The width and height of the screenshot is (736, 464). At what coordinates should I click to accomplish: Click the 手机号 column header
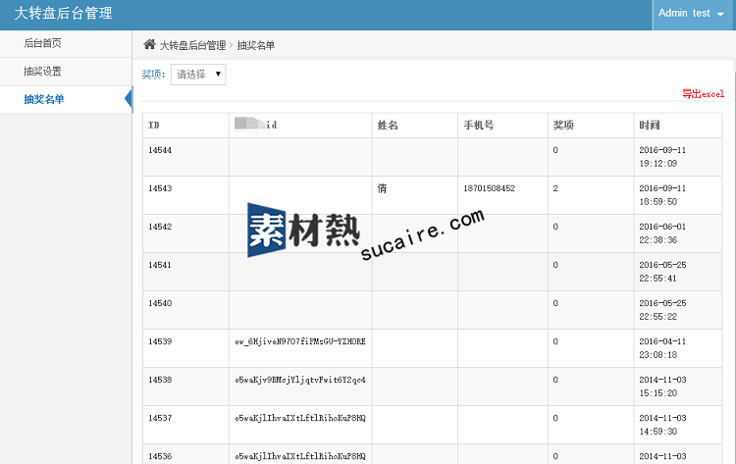coord(478,126)
